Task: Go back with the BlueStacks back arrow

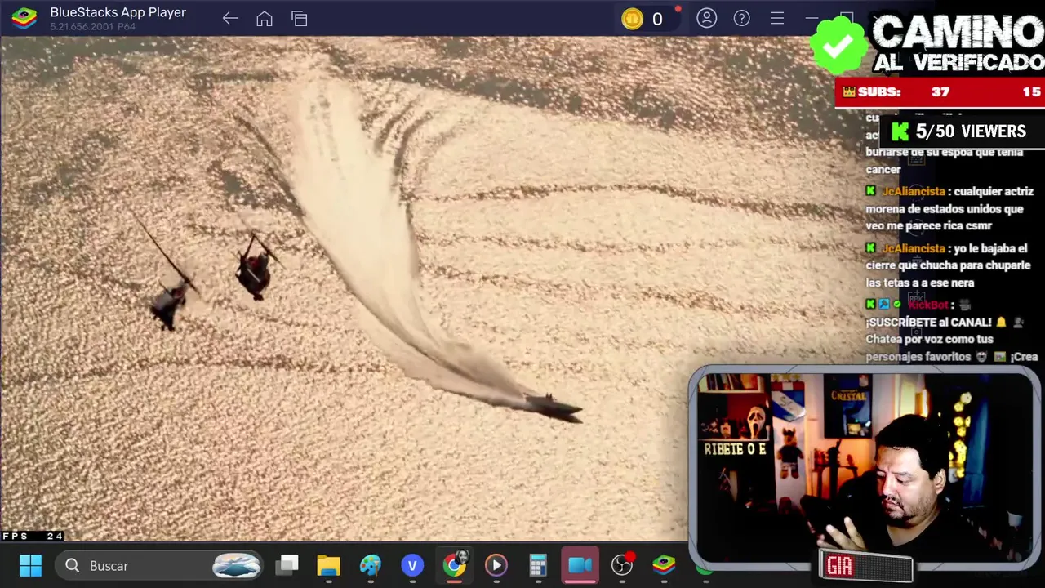Action: click(x=229, y=18)
